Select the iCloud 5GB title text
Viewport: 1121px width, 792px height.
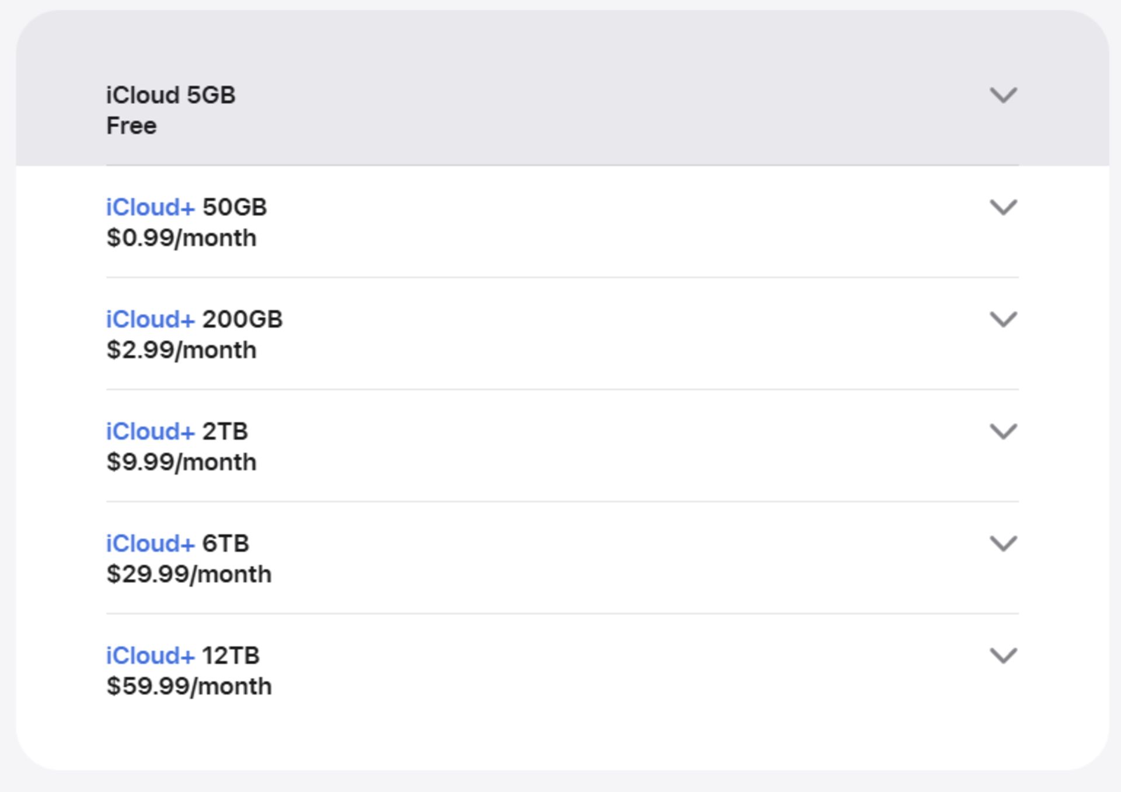coord(170,95)
